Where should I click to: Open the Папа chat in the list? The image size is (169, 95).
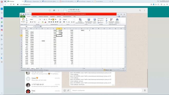pyautogui.click(x=43, y=91)
